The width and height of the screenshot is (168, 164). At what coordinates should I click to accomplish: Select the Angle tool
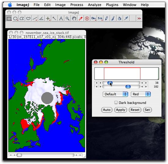[x=42, y=19]
